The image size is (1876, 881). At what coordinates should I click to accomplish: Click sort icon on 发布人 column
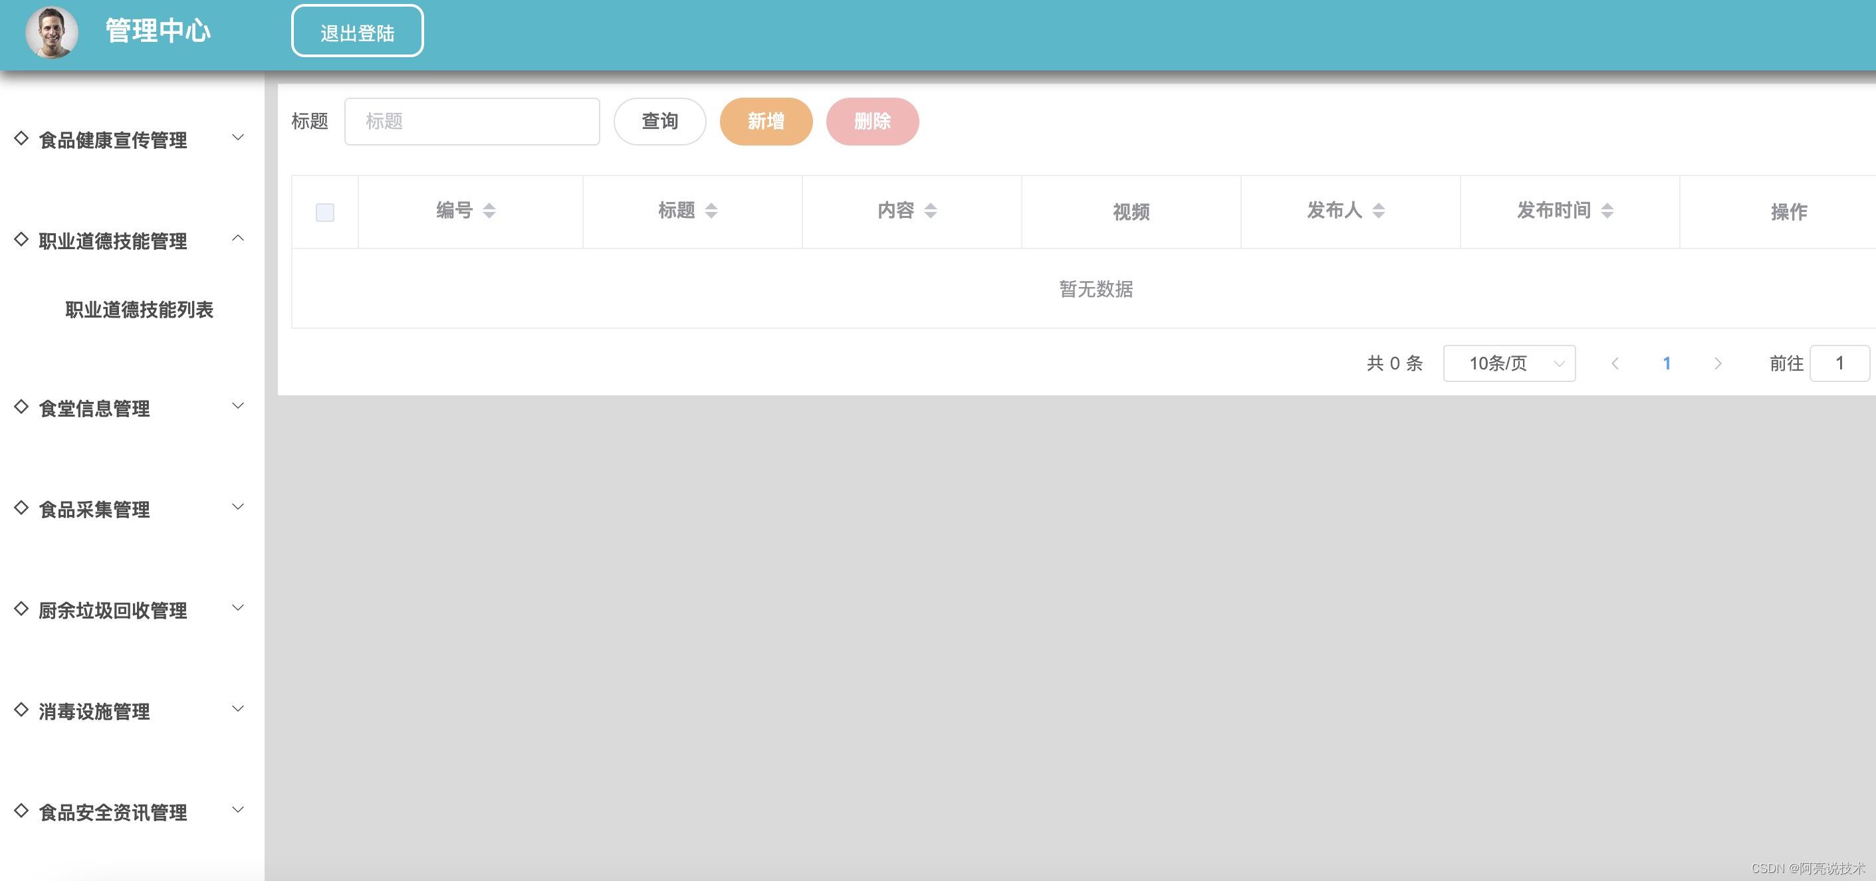(x=1379, y=211)
